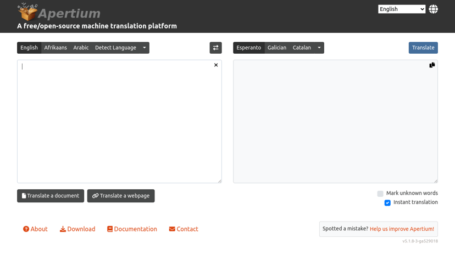Select Arabic as source language
Image resolution: width=455 pixels, height=255 pixels.
coord(81,48)
